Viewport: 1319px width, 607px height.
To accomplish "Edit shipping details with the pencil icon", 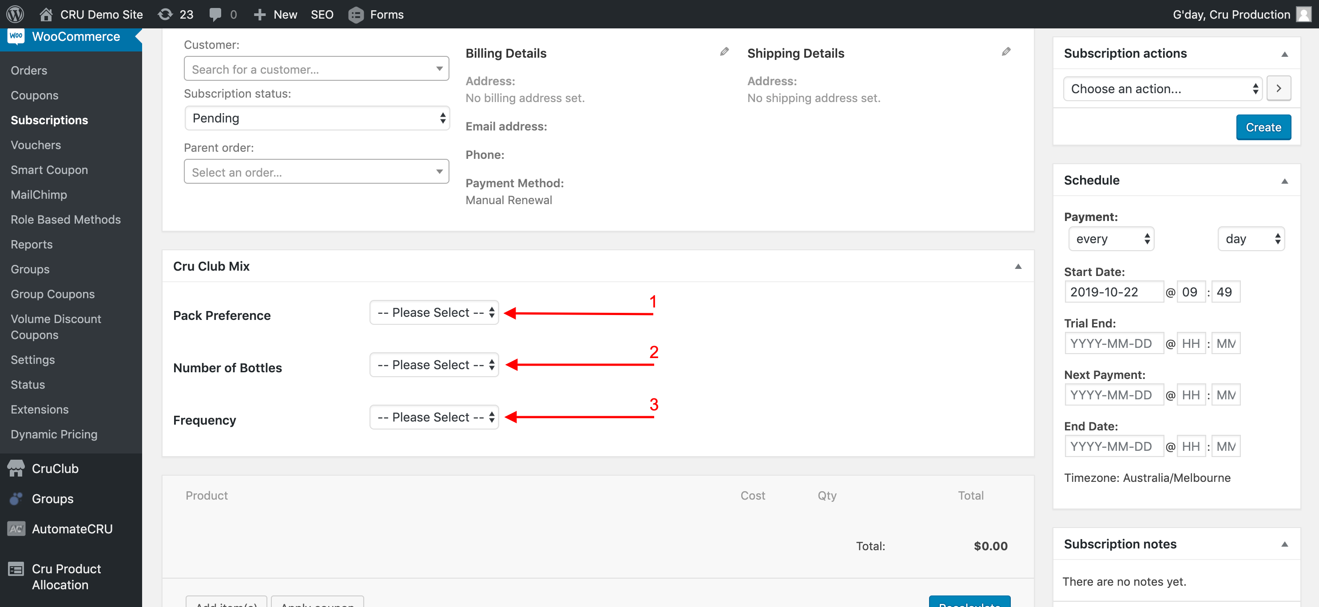I will coord(1005,51).
